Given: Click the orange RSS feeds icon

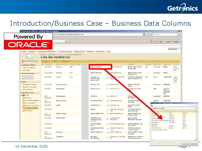Looking at the screenshot, I should [156, 42].
